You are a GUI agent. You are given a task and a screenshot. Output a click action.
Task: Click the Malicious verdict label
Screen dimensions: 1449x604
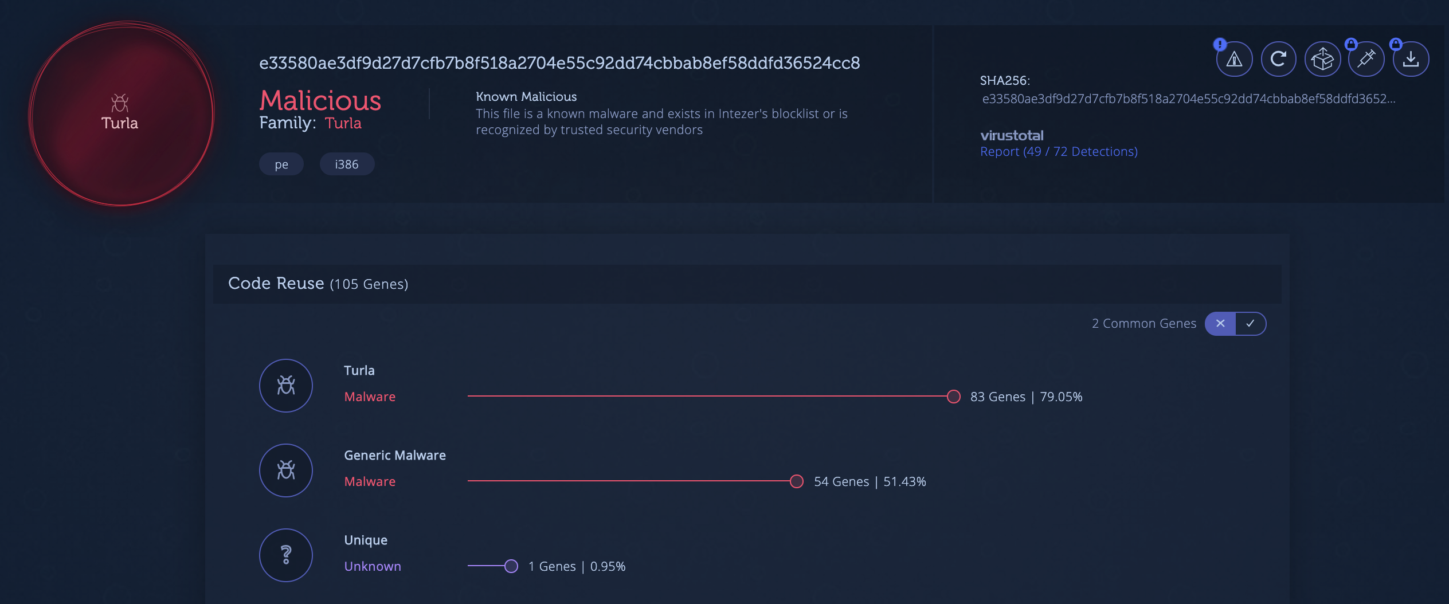[x=320, y=101]
